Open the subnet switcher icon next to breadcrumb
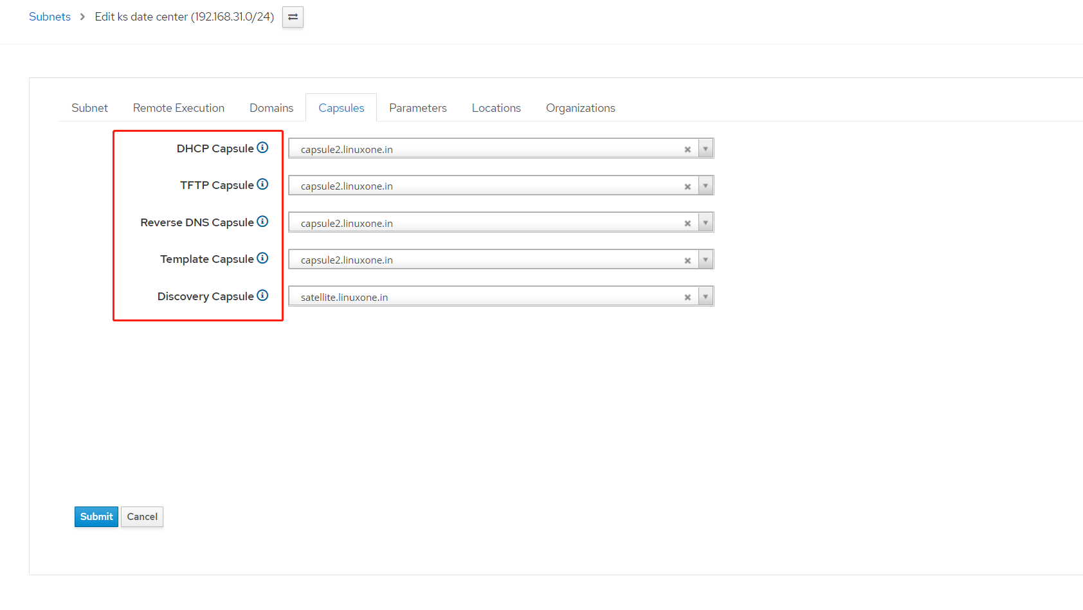This screenshot has width=1083, height=610. [x=293, y=17]
